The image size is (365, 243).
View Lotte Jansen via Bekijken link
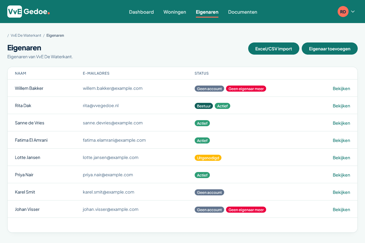point(341,158)
